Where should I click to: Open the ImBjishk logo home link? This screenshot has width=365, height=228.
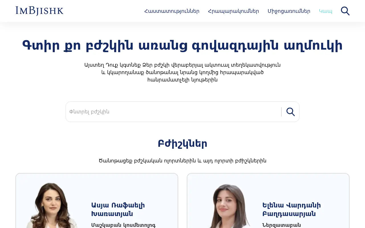point(39,11)
